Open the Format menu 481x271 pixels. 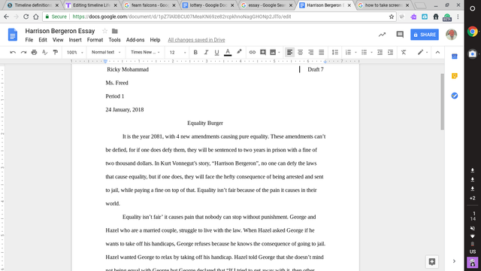tap(95, 40)
